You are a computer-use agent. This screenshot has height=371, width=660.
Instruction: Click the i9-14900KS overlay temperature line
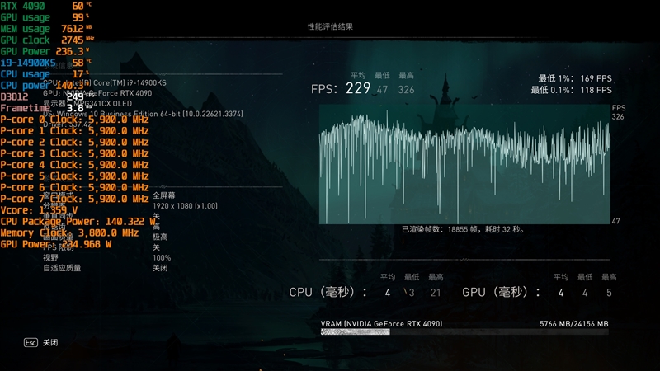tap(46, 63)
